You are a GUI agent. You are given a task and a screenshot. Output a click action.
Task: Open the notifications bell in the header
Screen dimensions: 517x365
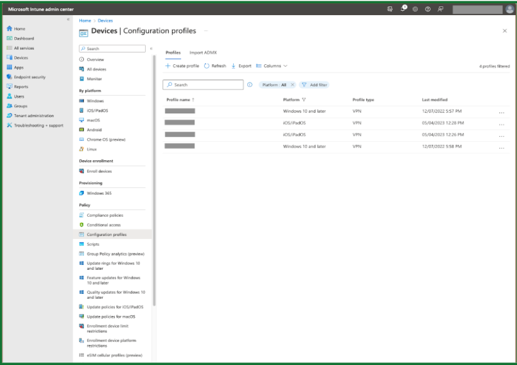(403, 8)
